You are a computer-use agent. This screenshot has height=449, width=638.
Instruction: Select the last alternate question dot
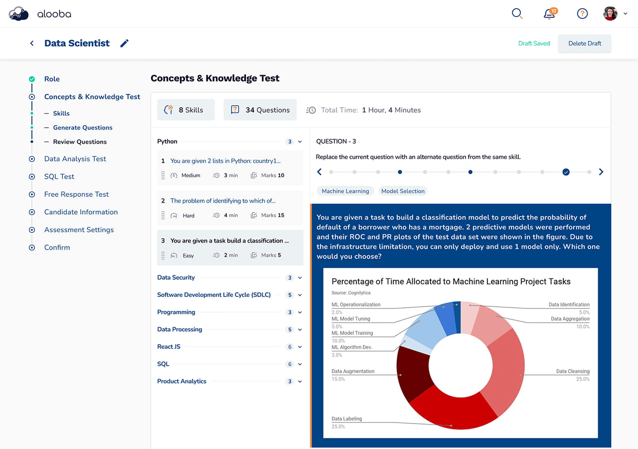point(589,172)
